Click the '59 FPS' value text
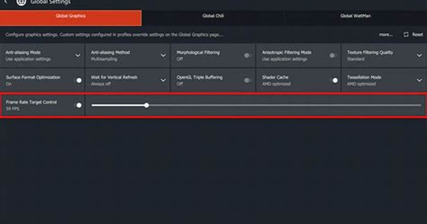The width and height of the screenshot is (427, 224). tap(12, 109)
